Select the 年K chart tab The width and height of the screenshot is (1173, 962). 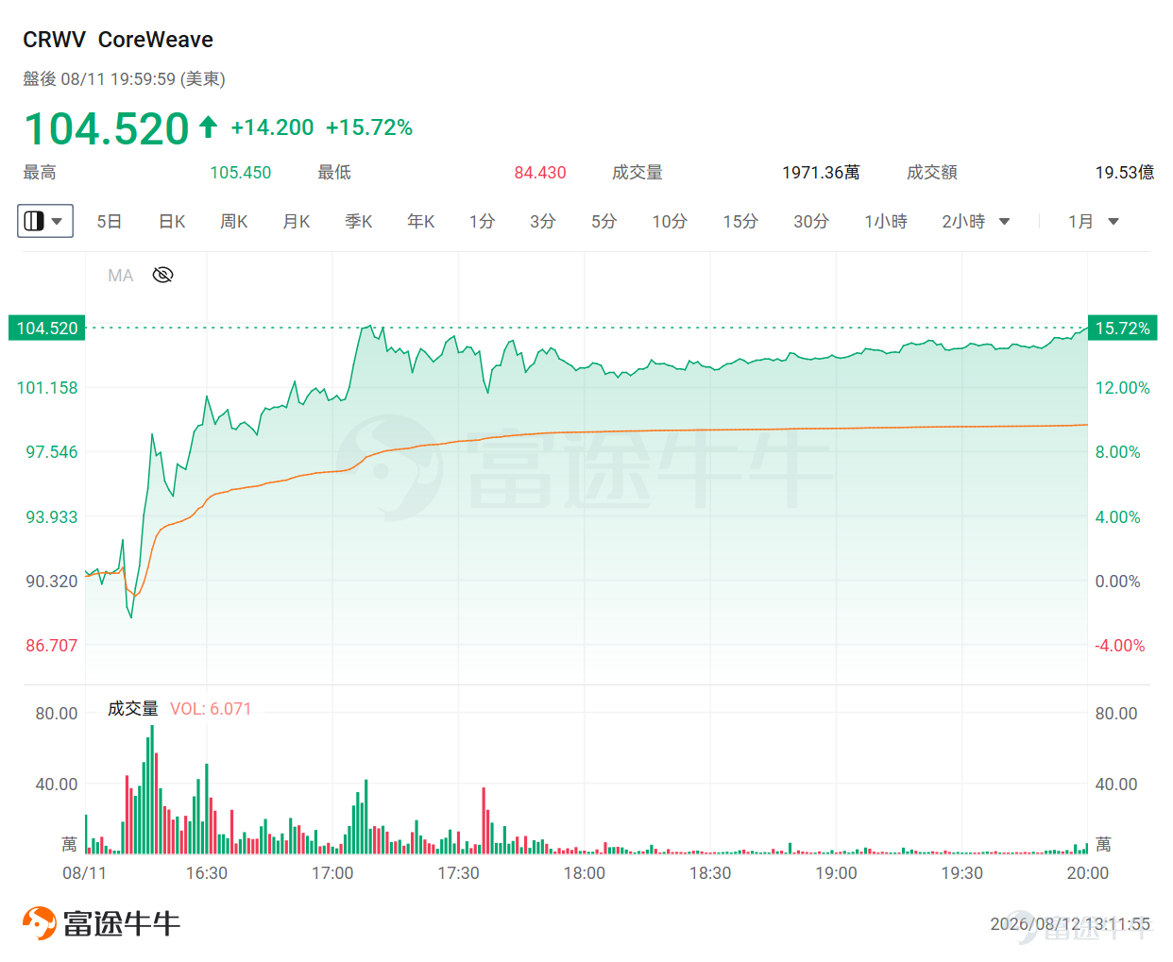[x=421, y=221]
